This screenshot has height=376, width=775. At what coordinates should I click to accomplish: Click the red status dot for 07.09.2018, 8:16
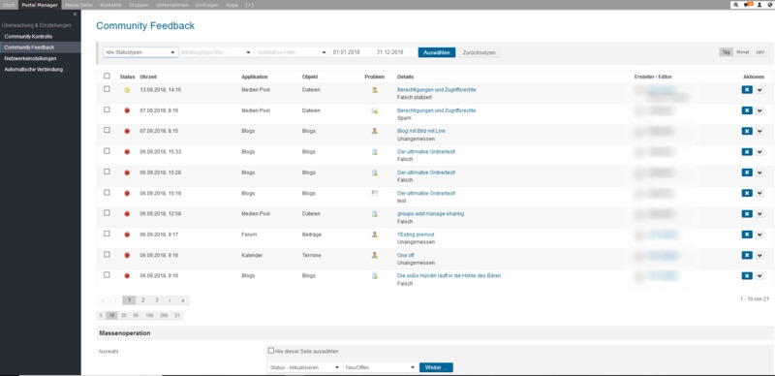(x=127, y=110)
